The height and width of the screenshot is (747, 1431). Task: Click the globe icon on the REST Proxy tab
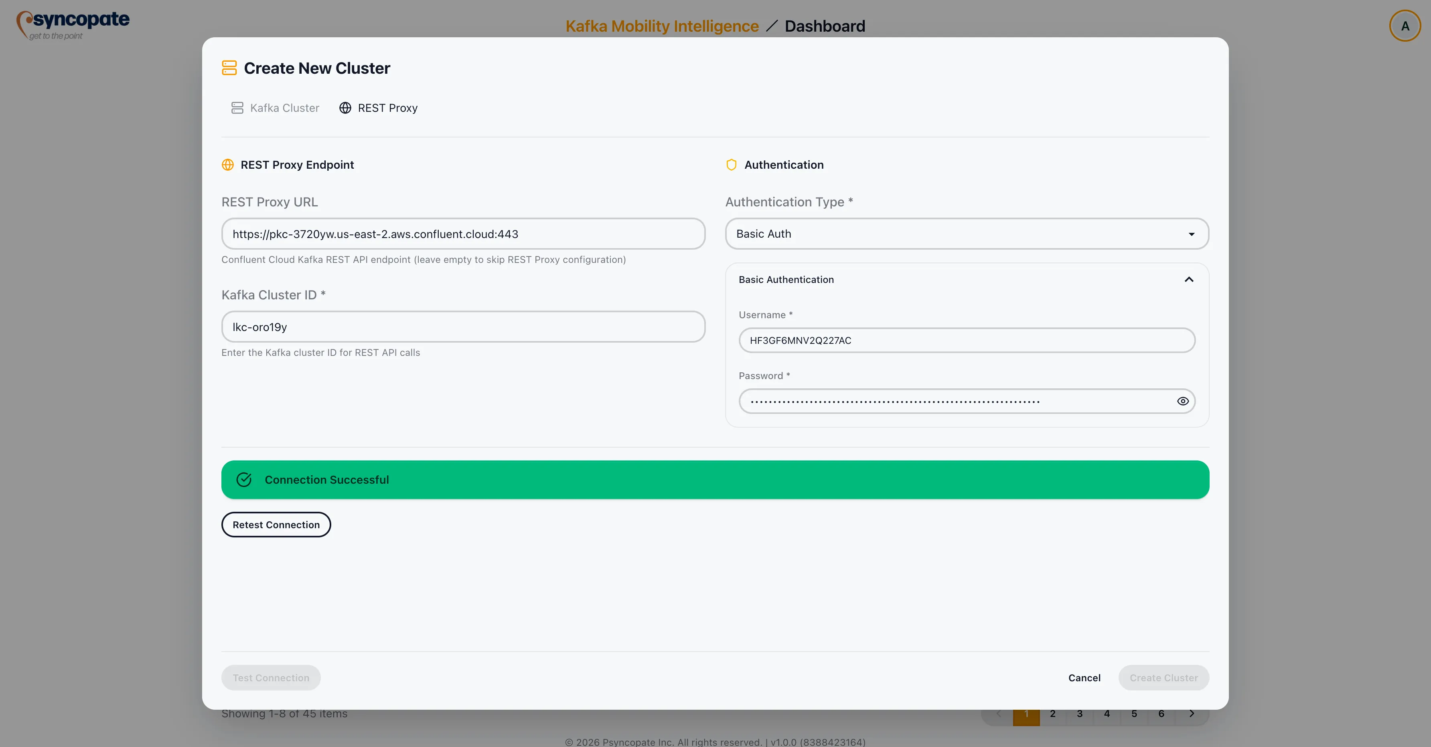pos(345,108)
